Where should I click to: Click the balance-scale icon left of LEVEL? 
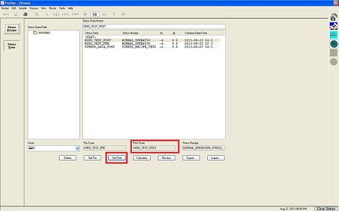click(x=56, y=15)
